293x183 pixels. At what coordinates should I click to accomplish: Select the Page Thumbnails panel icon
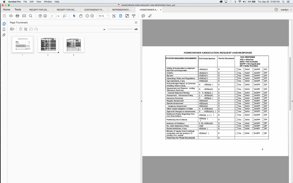point(4,24)
